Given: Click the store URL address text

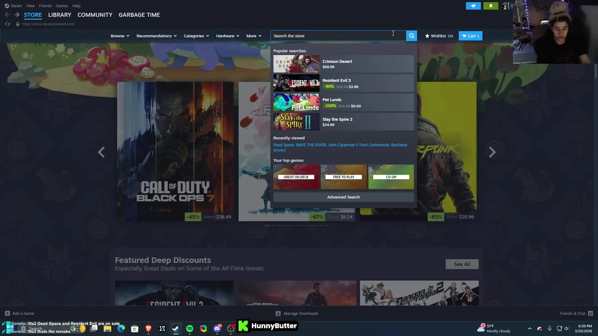Looking at the screenshot, I should 48,24.
